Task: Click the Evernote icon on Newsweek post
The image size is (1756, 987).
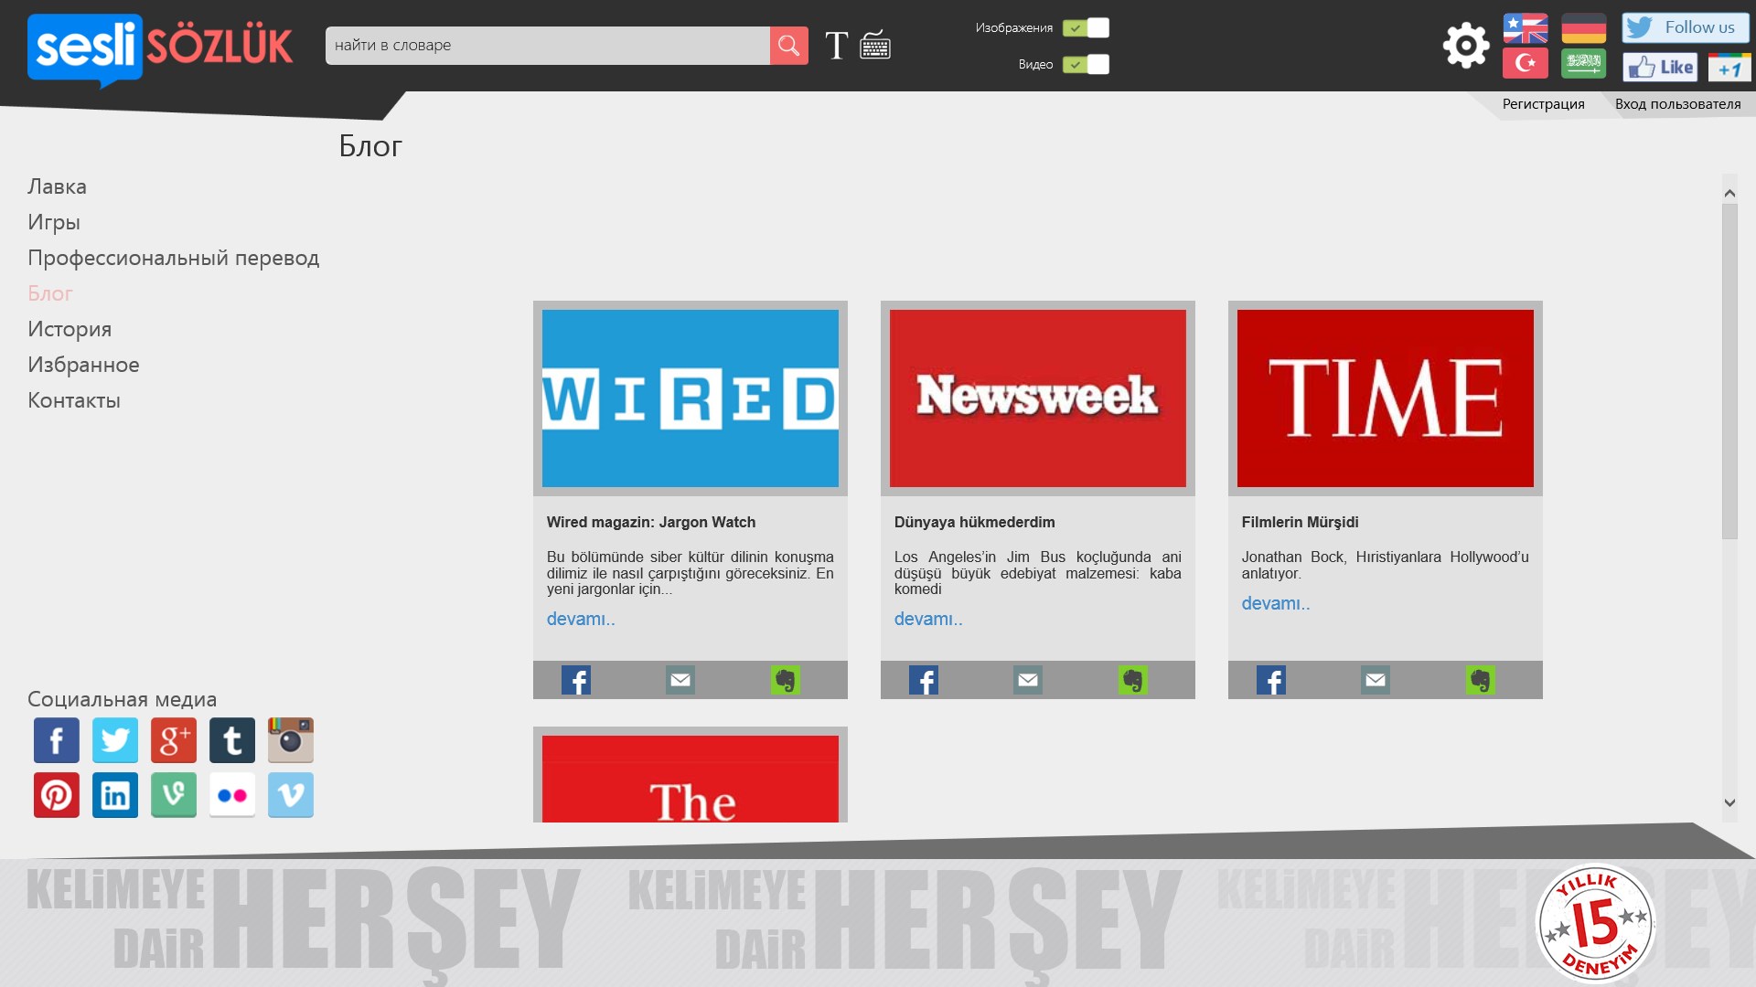Action: tap(1132, 678)
